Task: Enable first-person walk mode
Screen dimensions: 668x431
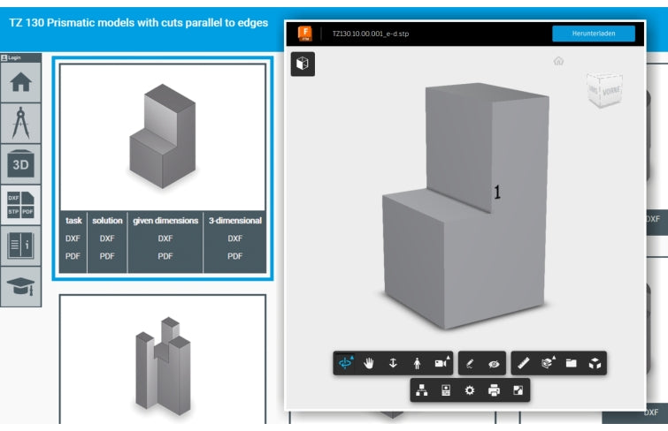Action: pyautogui.click(x=417, y=363)
